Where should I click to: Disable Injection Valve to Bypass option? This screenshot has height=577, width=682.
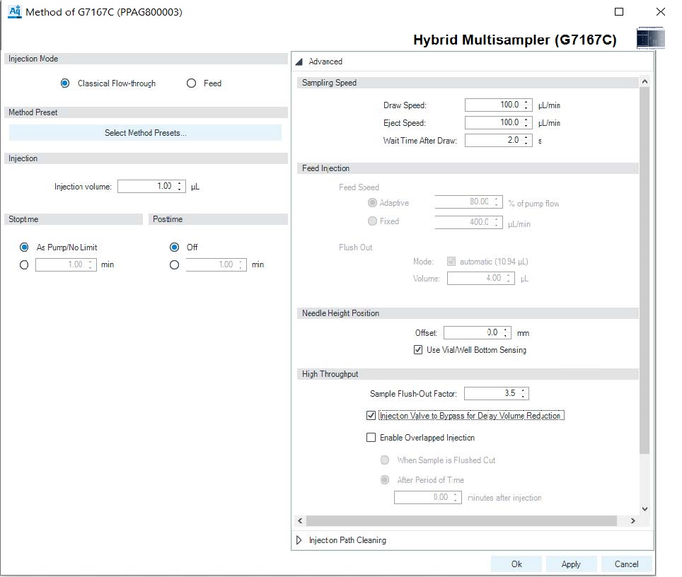[x=371, y=415]
